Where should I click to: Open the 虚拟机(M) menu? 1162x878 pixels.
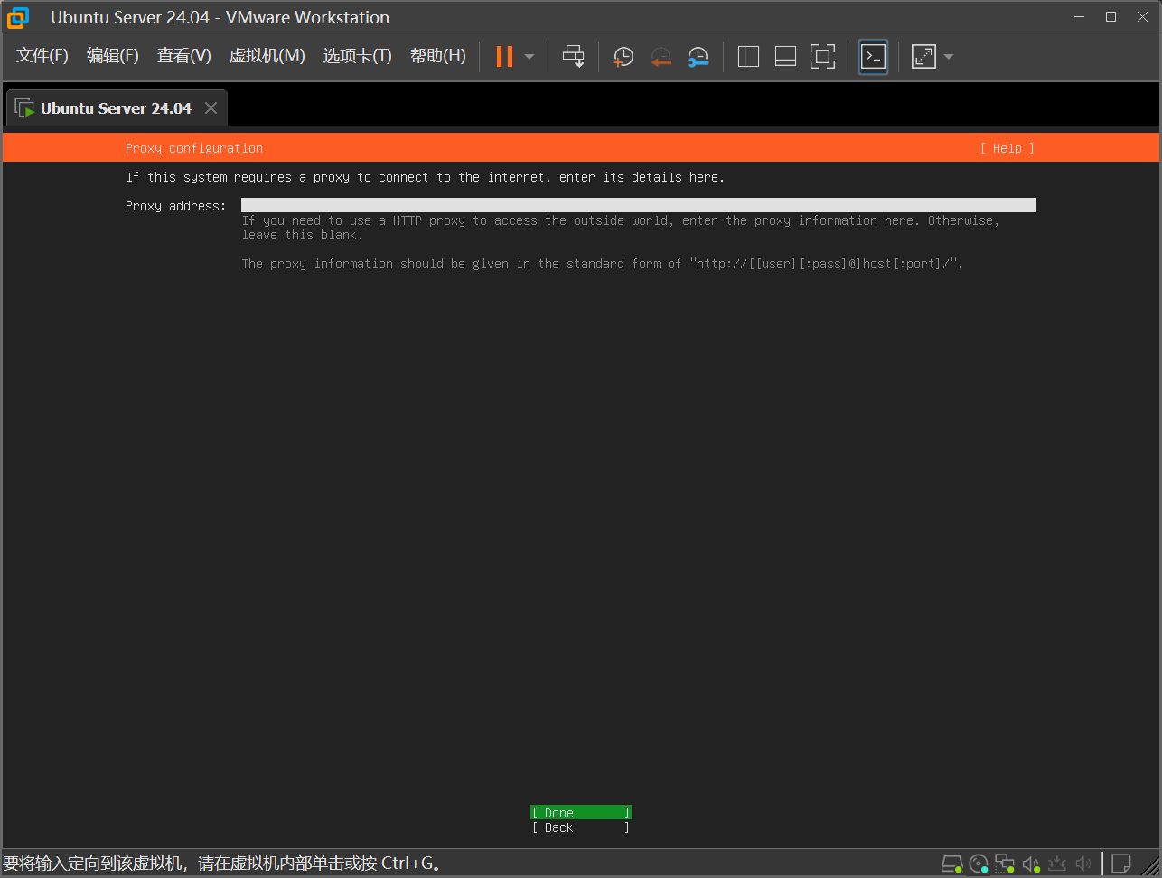click(x=267, y=56)
